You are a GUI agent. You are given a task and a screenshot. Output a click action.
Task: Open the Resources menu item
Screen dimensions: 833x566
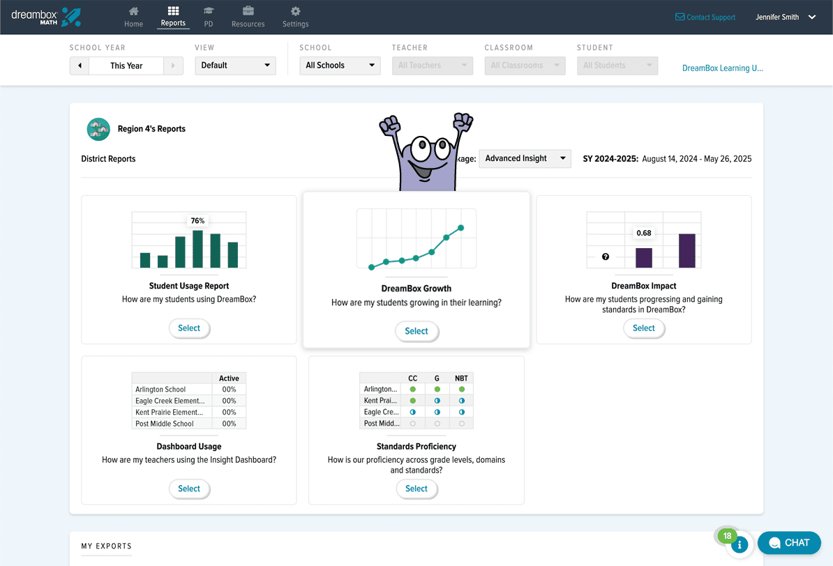(248, 12)
